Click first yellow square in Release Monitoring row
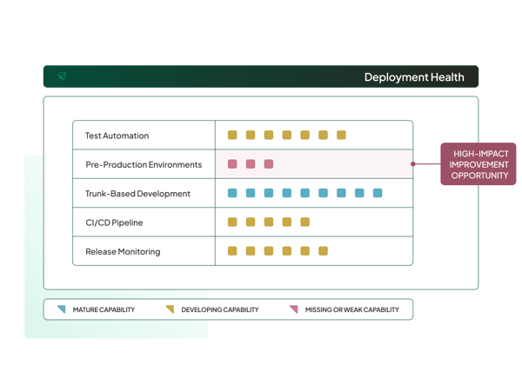522x385 pixels. tap(232, 251)
